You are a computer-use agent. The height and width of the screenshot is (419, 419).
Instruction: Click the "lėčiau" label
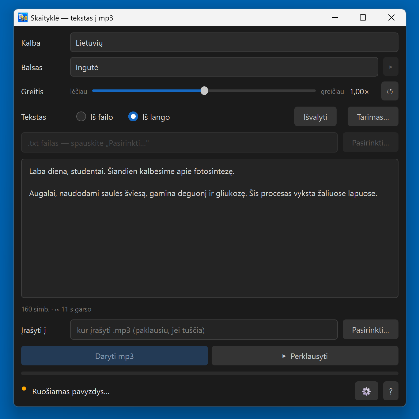click(79, 92)
